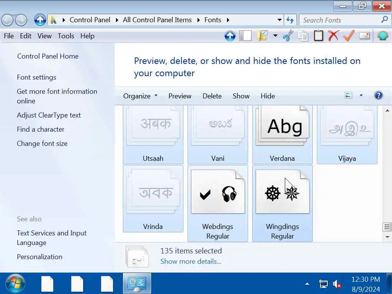
Task: Click the Fonts folder icon in address bar
Action: 53,20
